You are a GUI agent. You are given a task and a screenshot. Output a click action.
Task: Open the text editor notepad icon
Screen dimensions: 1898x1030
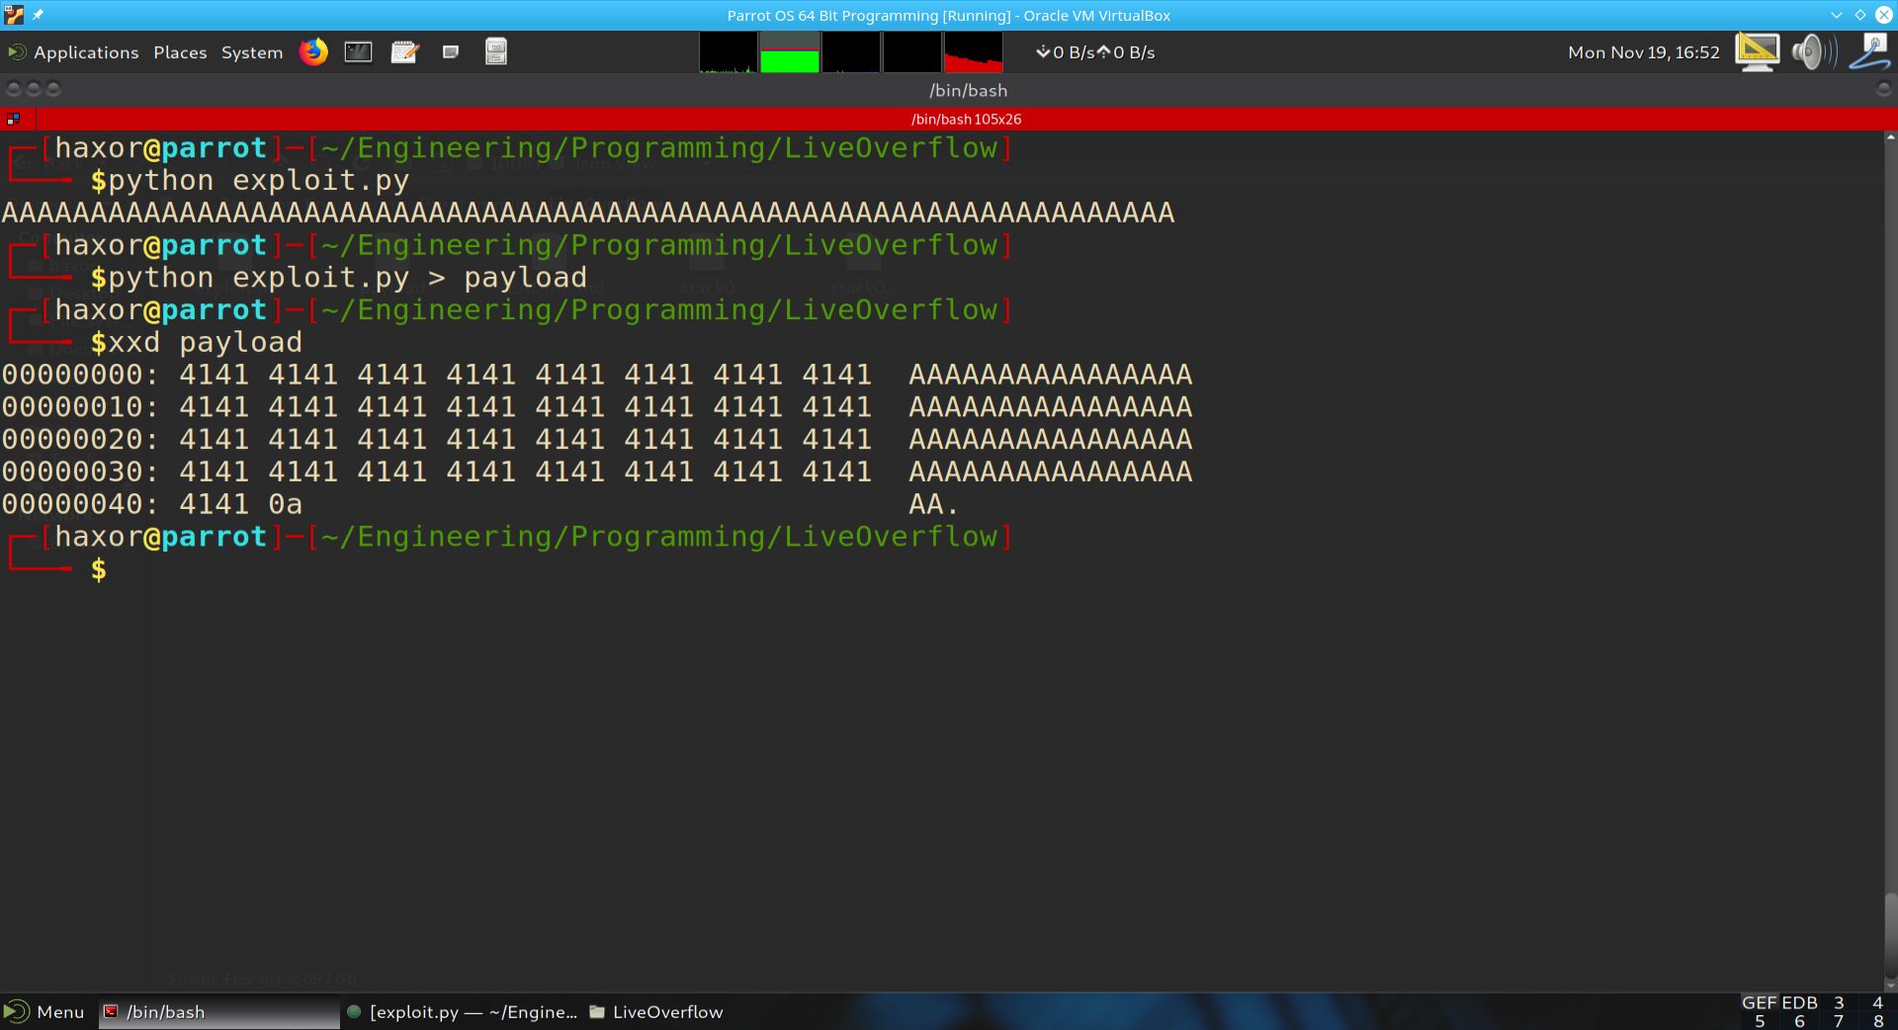click(404, 52)
